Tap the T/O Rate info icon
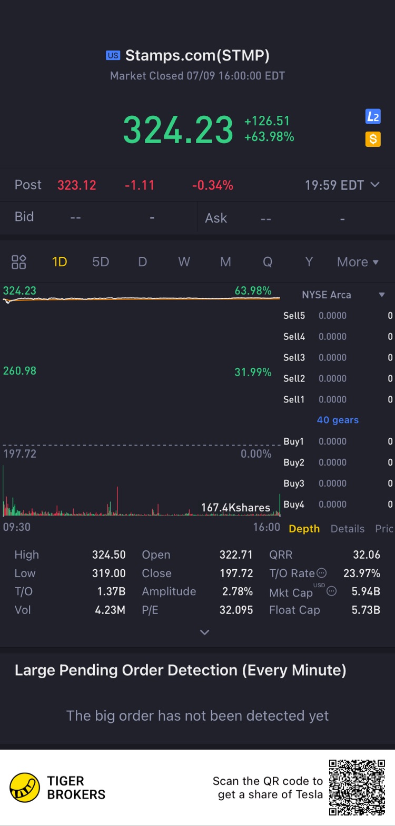The width and height of the screenshot is (395, 826). click(321, 573)
